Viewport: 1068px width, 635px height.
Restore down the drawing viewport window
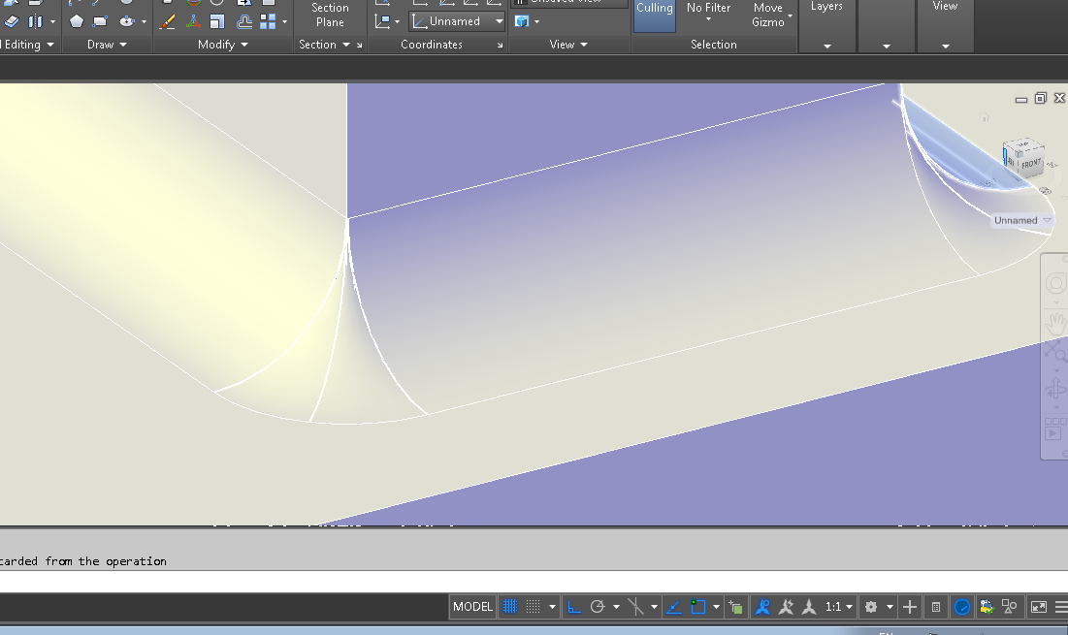(1040, 98)
